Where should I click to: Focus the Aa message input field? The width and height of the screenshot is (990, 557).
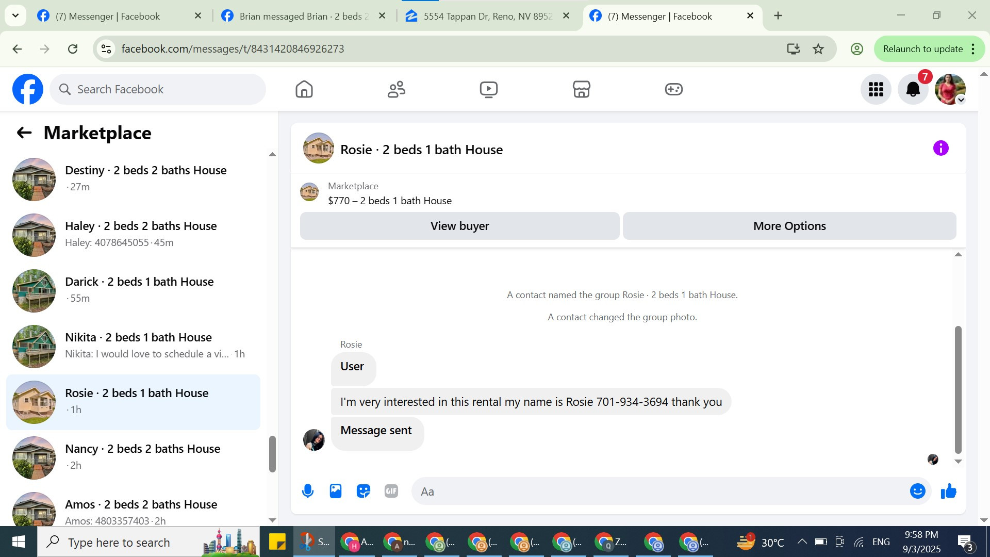(660, 492)
